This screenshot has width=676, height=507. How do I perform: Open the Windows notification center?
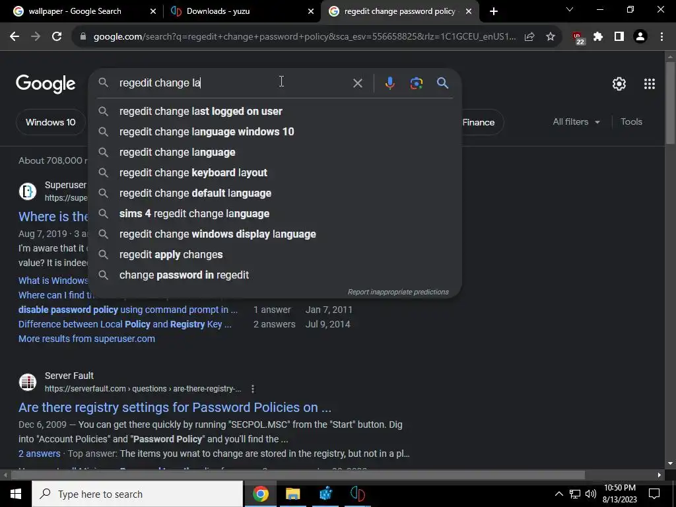click(654, 494)
